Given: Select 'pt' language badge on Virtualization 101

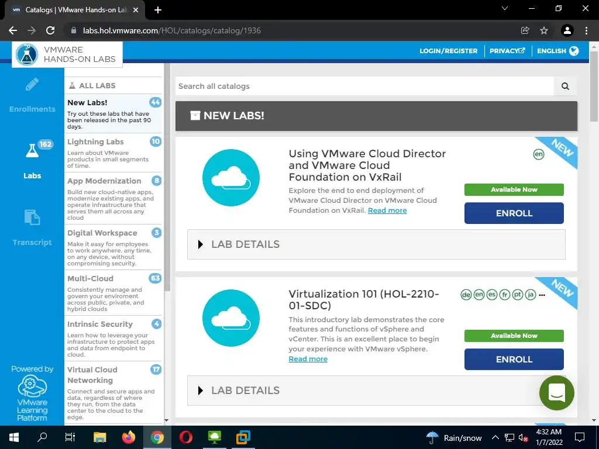Looking at the screenshot, I should (518, 295).
